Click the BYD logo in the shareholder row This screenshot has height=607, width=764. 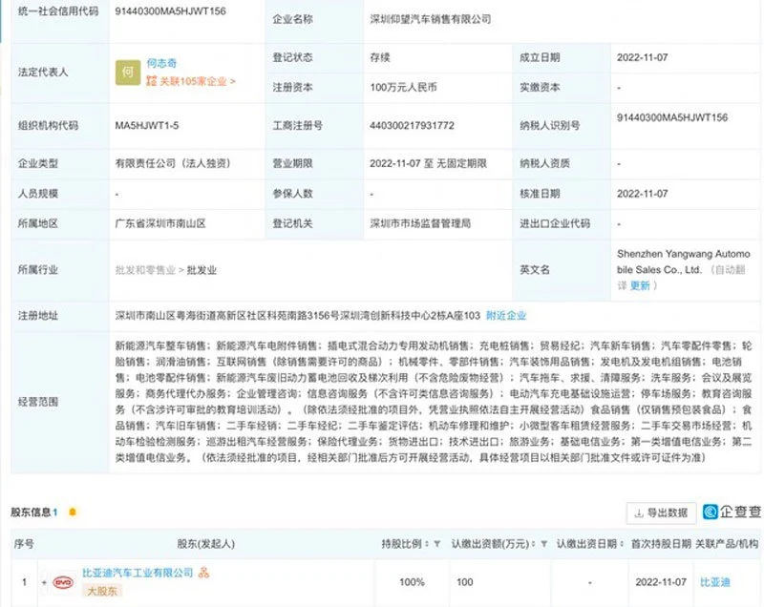[x=63, y=582]
